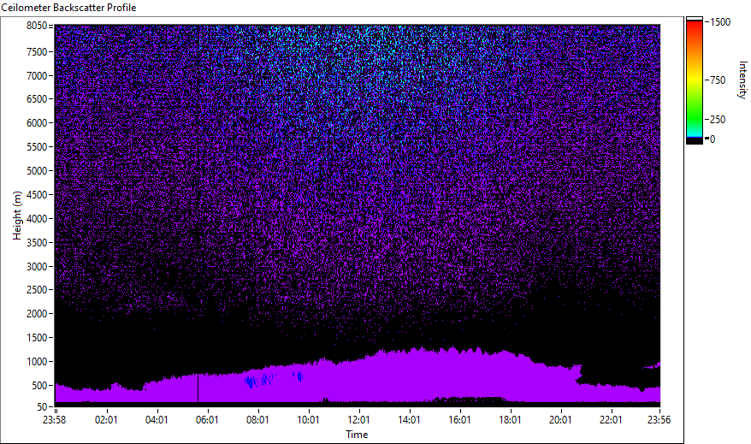
Task: Click the 50 height axis value
Action: (x=42, y=407)
